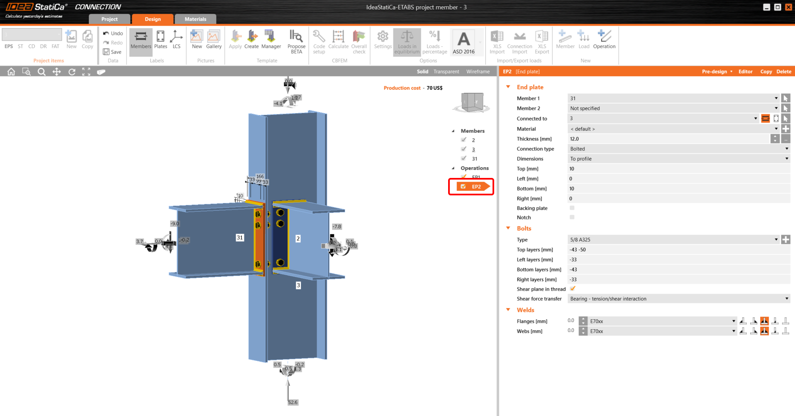This screenshot has width=795, height=416.
Task: Uncheck member 31 in Members tree
Action: coord(463,158)
